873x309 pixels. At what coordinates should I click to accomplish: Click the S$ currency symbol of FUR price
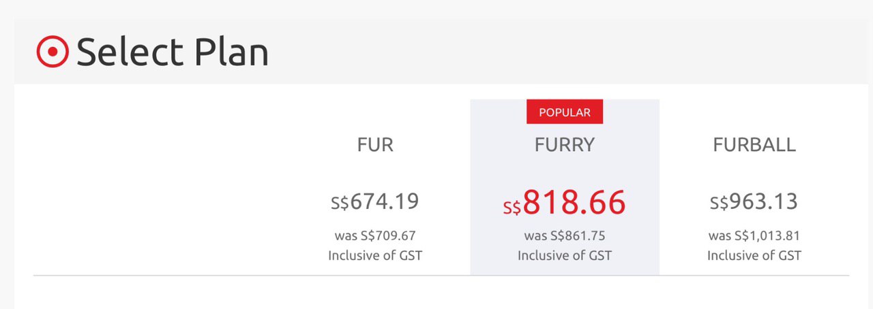click(340, 203)
